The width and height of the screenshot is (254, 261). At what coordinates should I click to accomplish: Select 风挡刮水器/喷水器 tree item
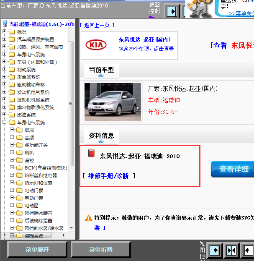[44, 228]
